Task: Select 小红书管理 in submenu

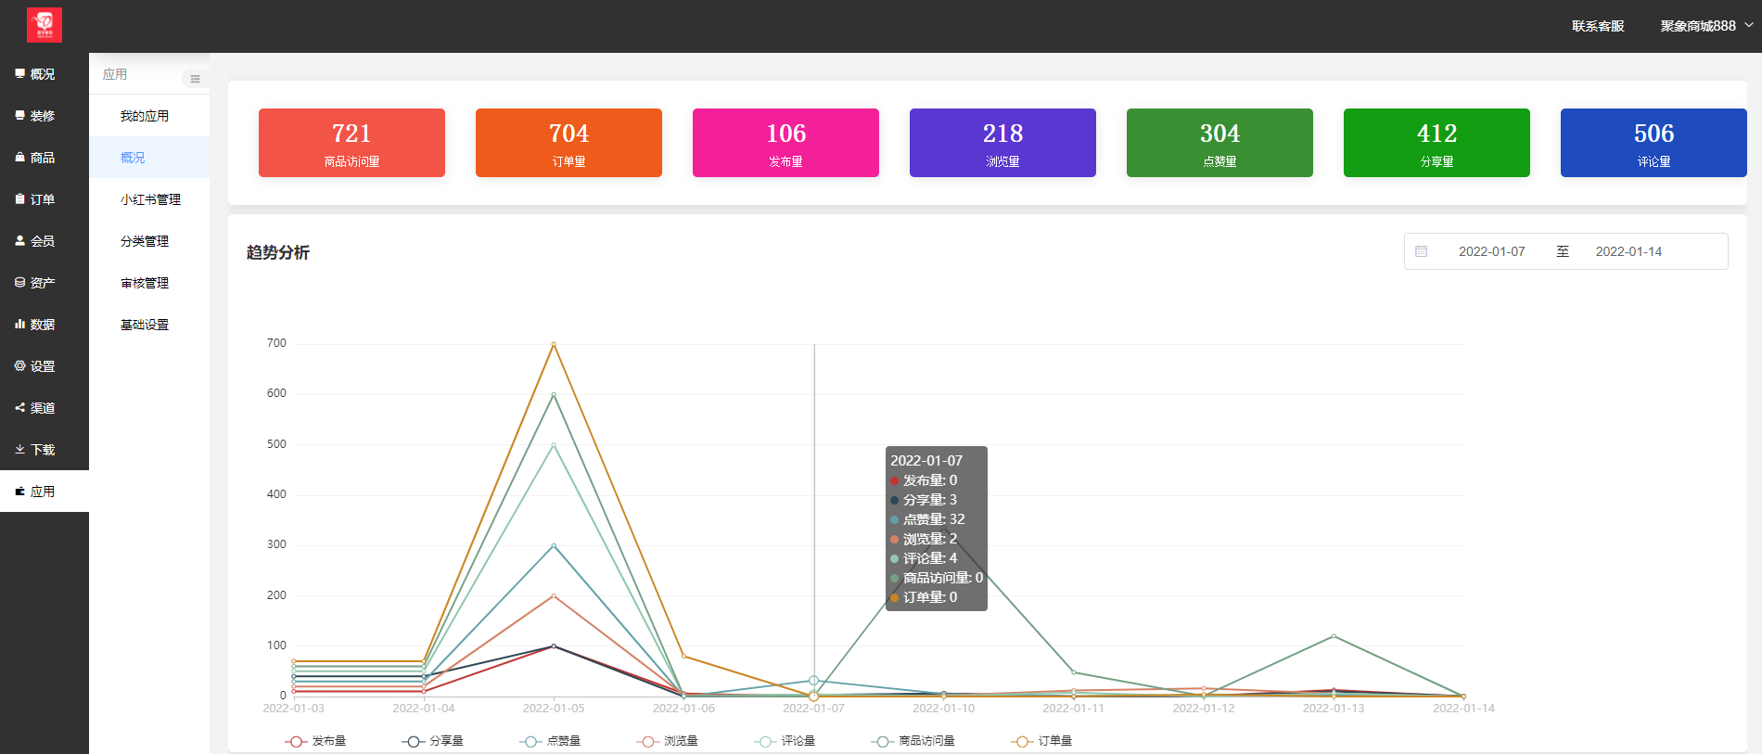Action: tap(150, 199)
